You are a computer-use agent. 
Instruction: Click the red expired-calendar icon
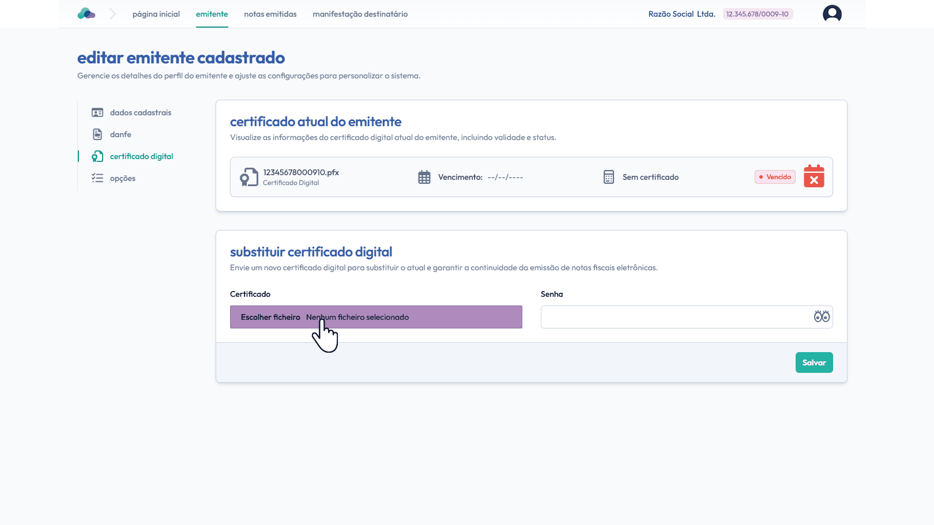(814, 176)
